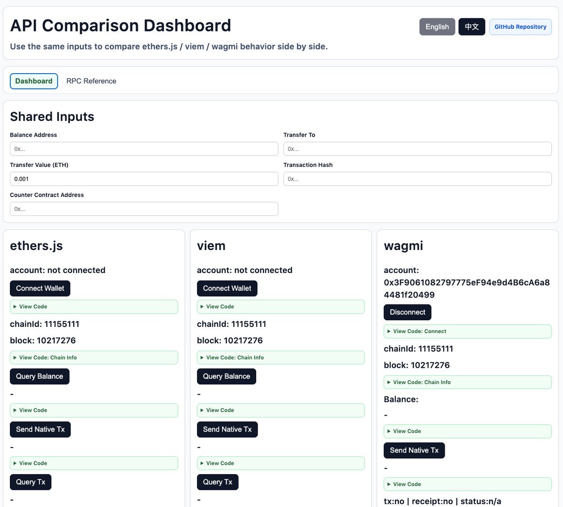Expand View Code below wagmi Balance
The height and width of the screenshot is (507, 563).
click(x=468, y=431)
